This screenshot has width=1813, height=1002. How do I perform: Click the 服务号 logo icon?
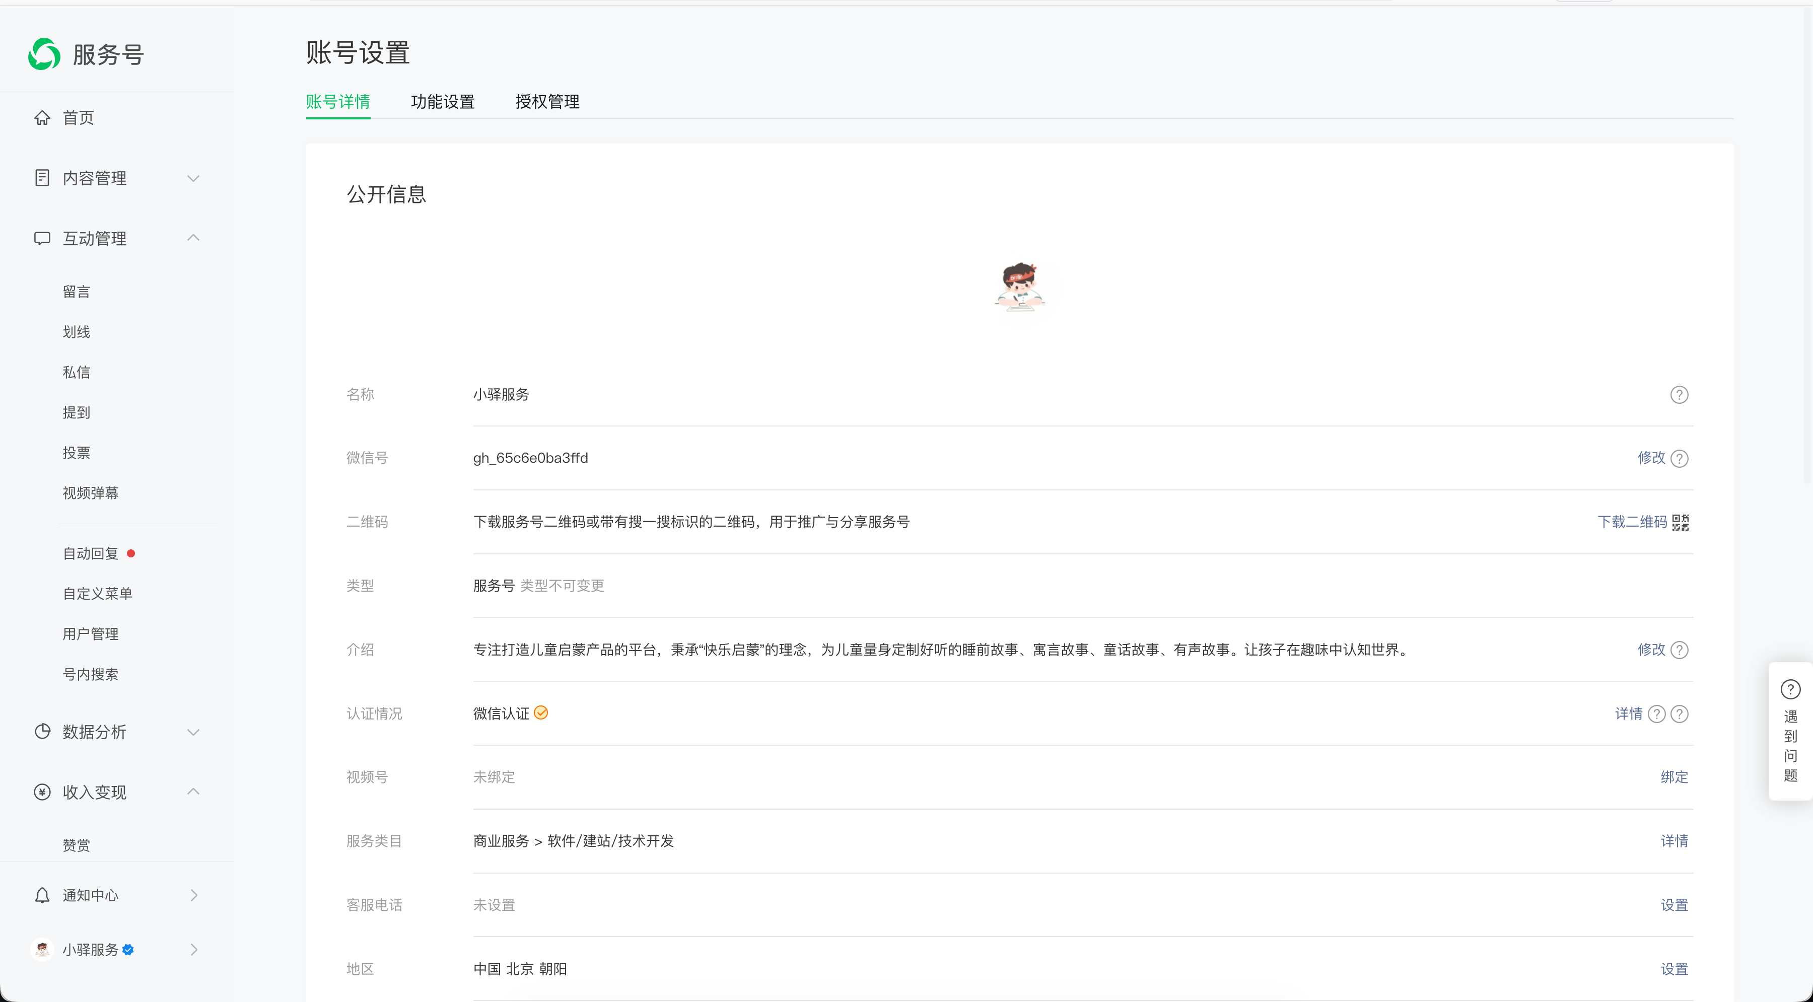(44, 54)
